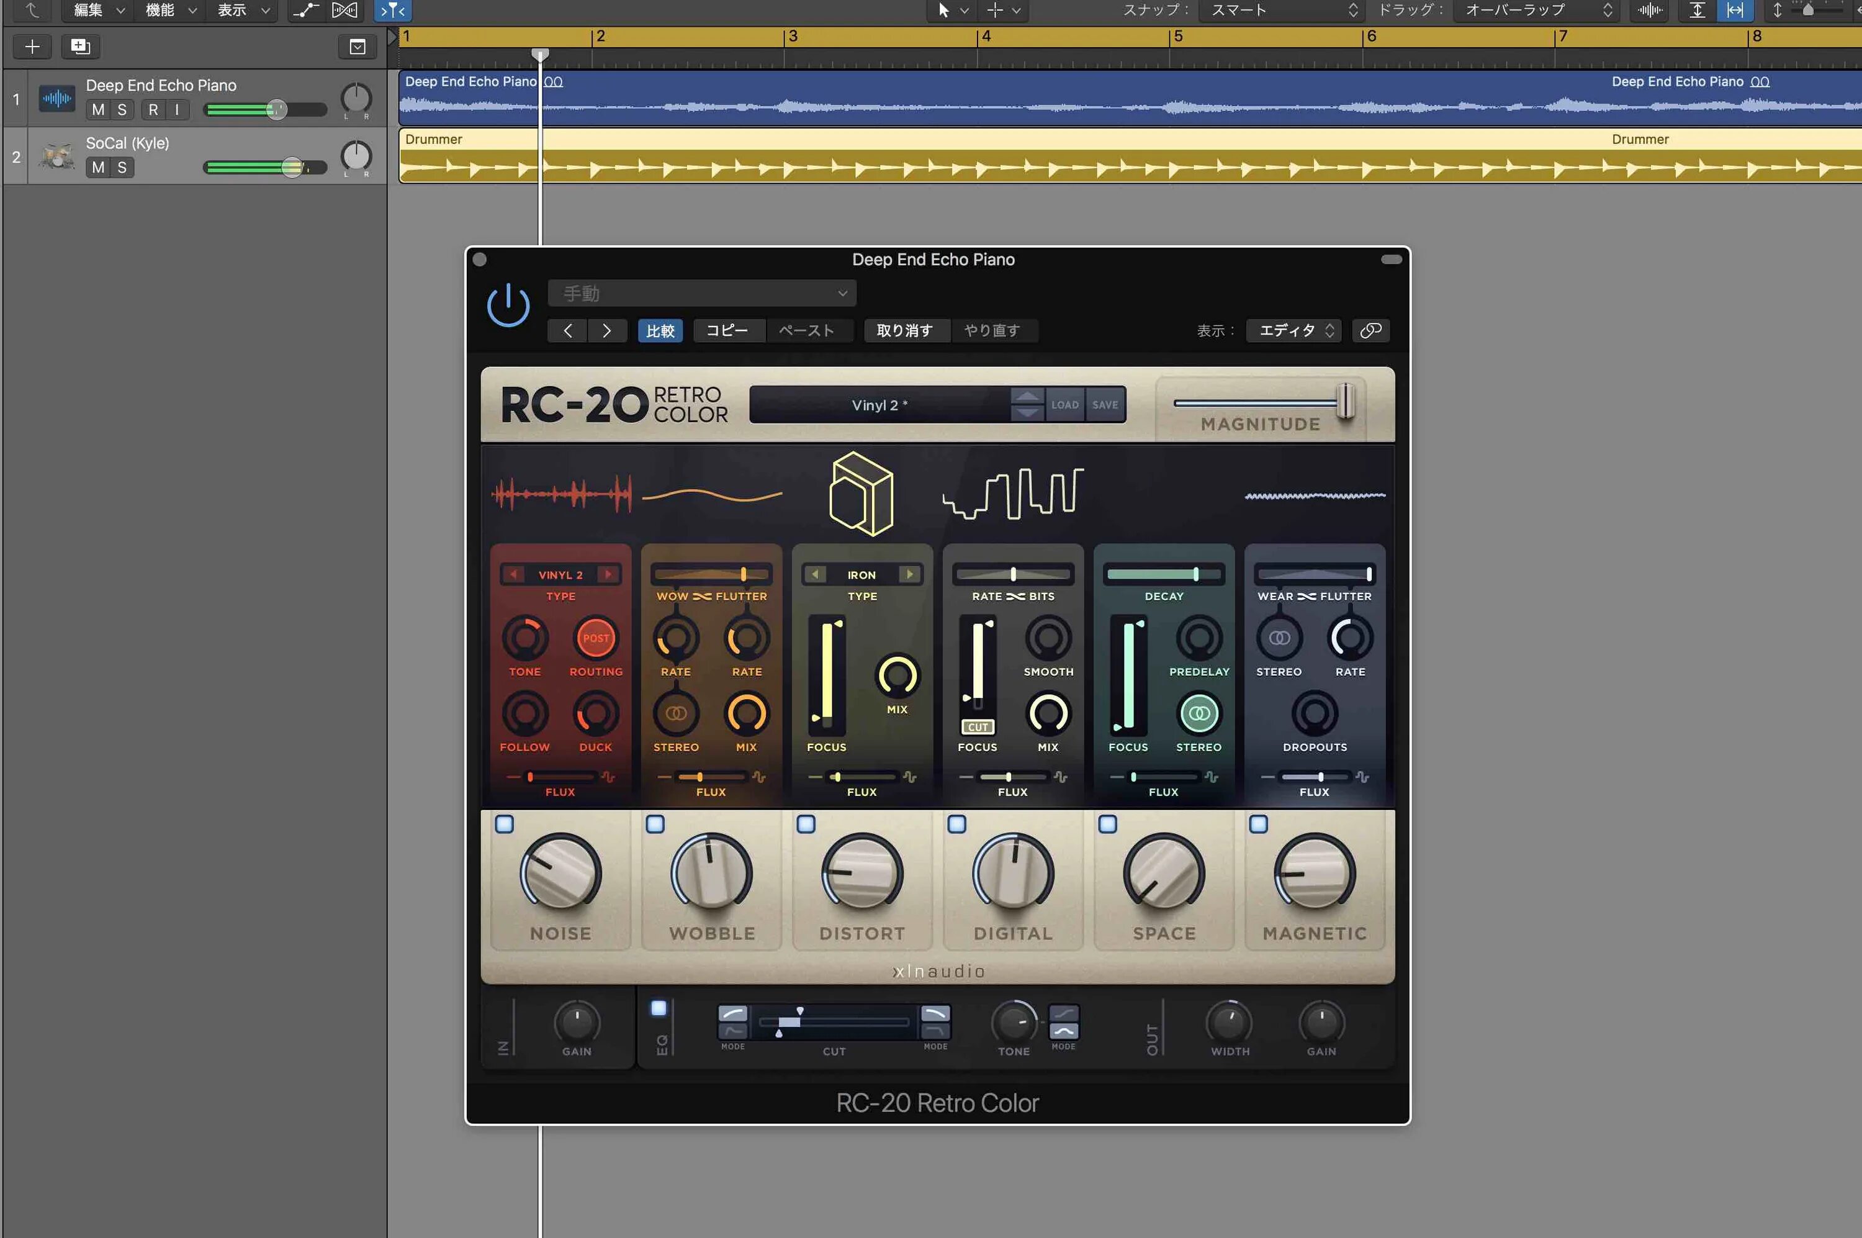The height and width of the screenshot is (1238, 1862).
Task: Click the back arrow icon in toolbar
Action: [32, 11]
